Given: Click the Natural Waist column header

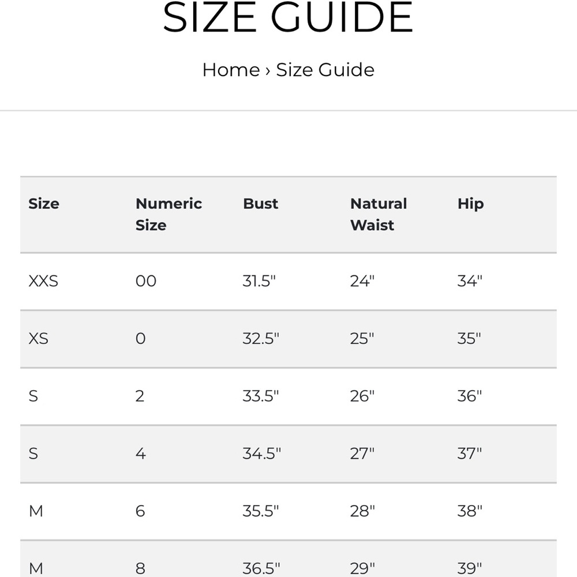Looking at the screenshot, I should pyautogui.click(x=379, y=214).
